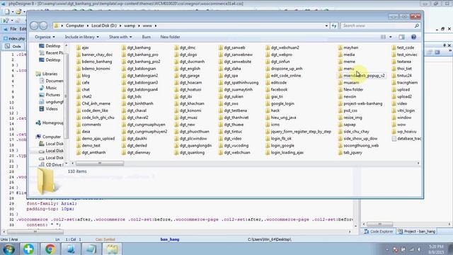
Task: Open the phpDesigner taskbar button
Action: [71, 249]
